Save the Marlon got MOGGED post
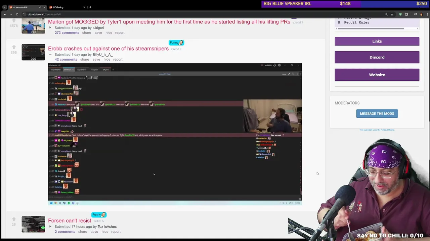430x241 pixels. 98,32
